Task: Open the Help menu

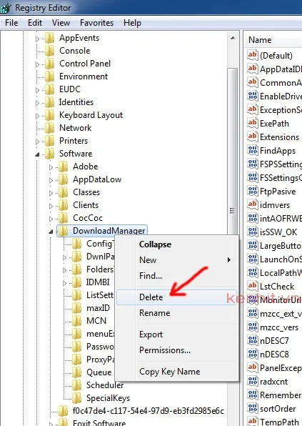Action: pos(132,23)
